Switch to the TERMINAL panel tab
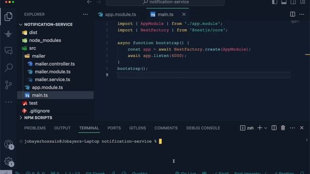Screen dimensions: 310x174 coord(89,128)
